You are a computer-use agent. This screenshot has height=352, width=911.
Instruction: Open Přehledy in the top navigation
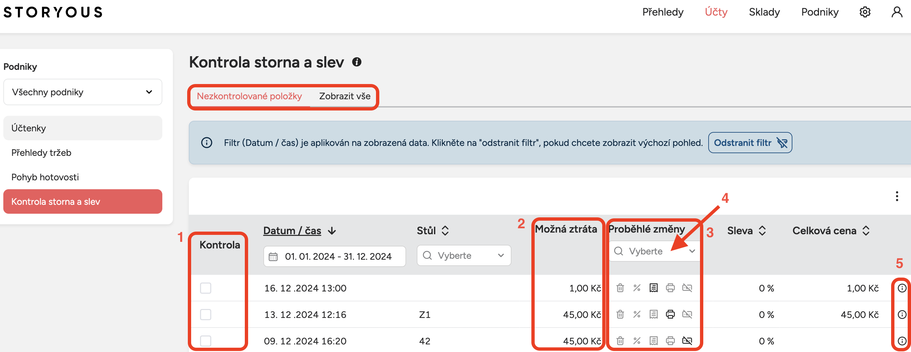[663, 12]
